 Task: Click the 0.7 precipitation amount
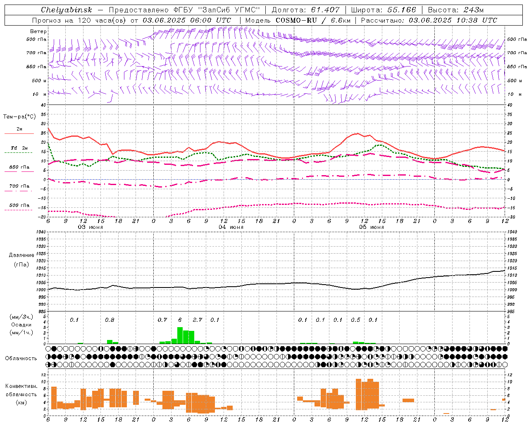(x=162, y=320)
